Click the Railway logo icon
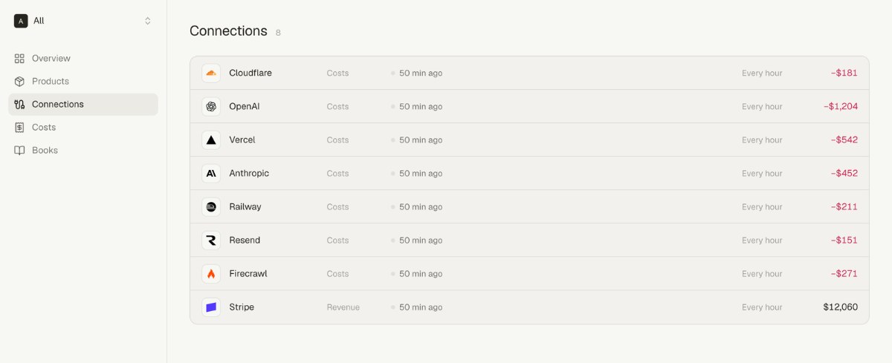 pos(211,206)
